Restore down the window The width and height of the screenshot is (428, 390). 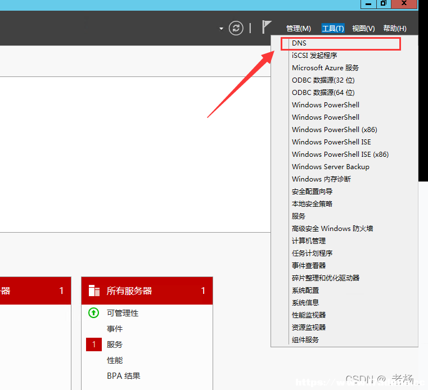(x=384, y=3)
